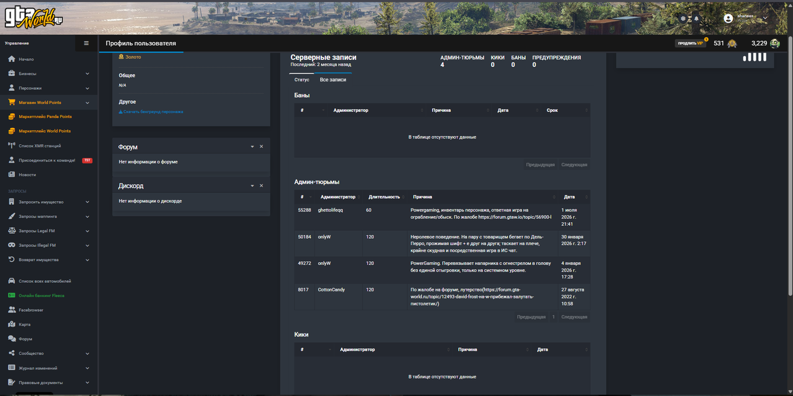Image resolution: width=793 pixels, height=396 pixels.
Task: Click the GTA World logo
Action: 34,17
